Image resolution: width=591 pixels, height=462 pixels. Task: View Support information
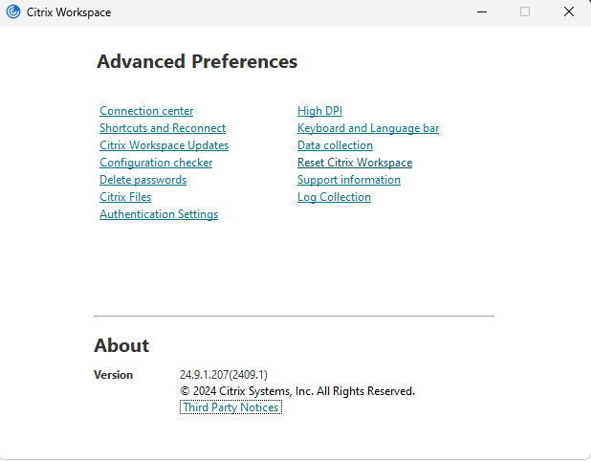click(349, 180)
